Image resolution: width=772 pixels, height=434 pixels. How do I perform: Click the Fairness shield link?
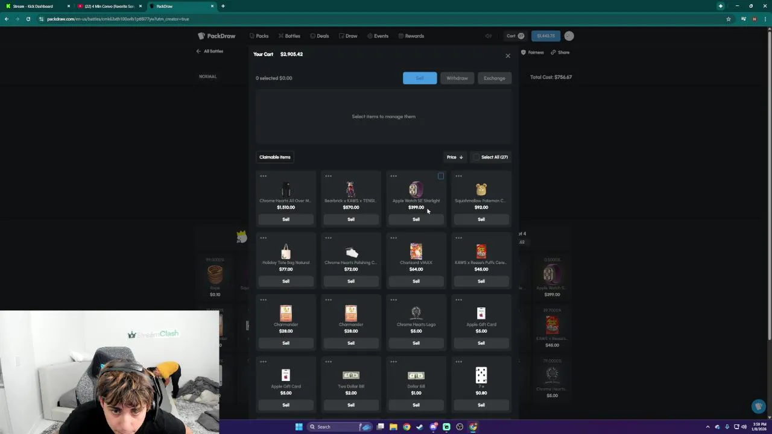[532, 52]
